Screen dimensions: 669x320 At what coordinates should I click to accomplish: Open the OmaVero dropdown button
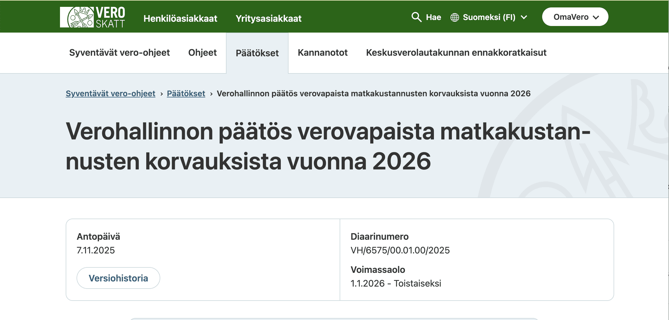pyautogui.click(x=575, y=17)
